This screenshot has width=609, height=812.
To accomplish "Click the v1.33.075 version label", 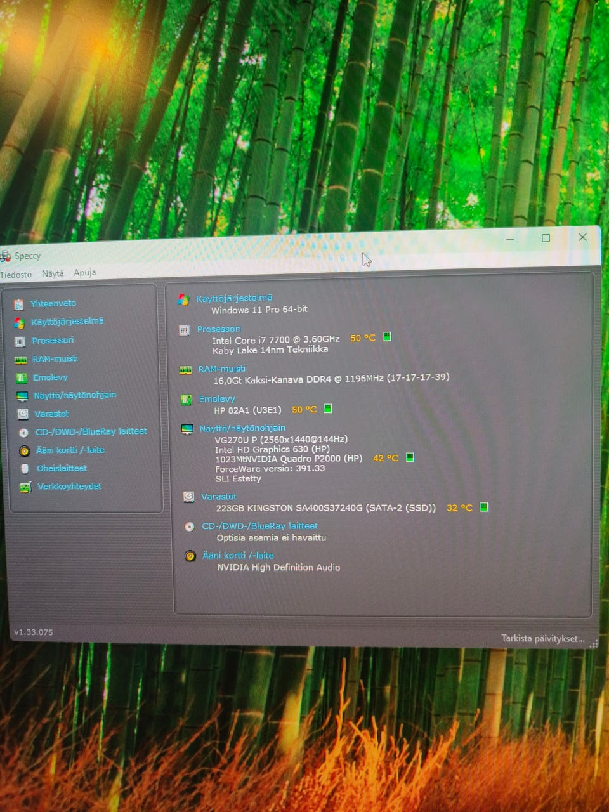I will (34, 632).
